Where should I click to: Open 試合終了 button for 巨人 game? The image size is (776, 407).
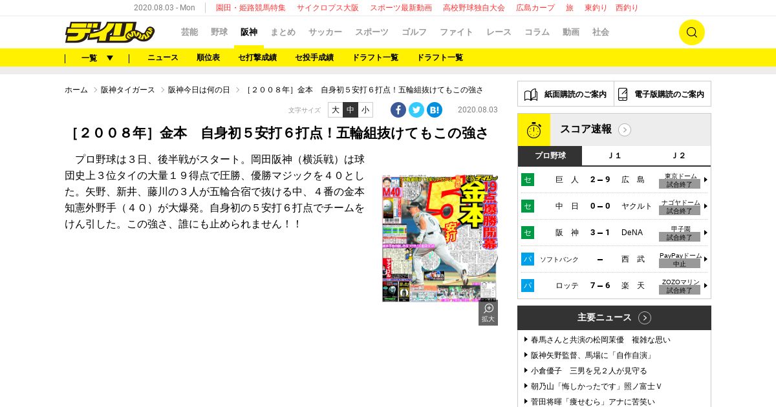point(680,183)
